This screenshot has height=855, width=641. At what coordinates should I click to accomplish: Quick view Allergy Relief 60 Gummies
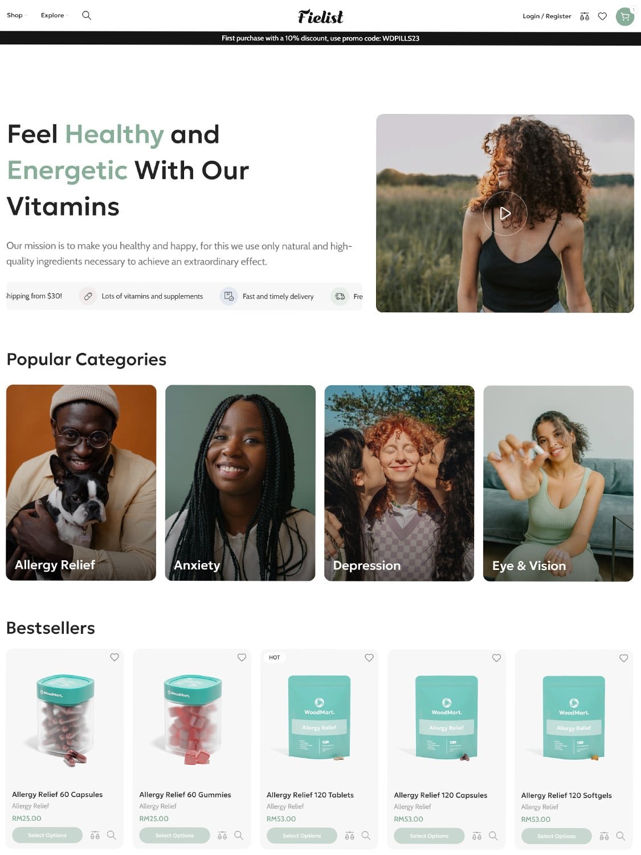pyautogui.click(x=239, y=835)
